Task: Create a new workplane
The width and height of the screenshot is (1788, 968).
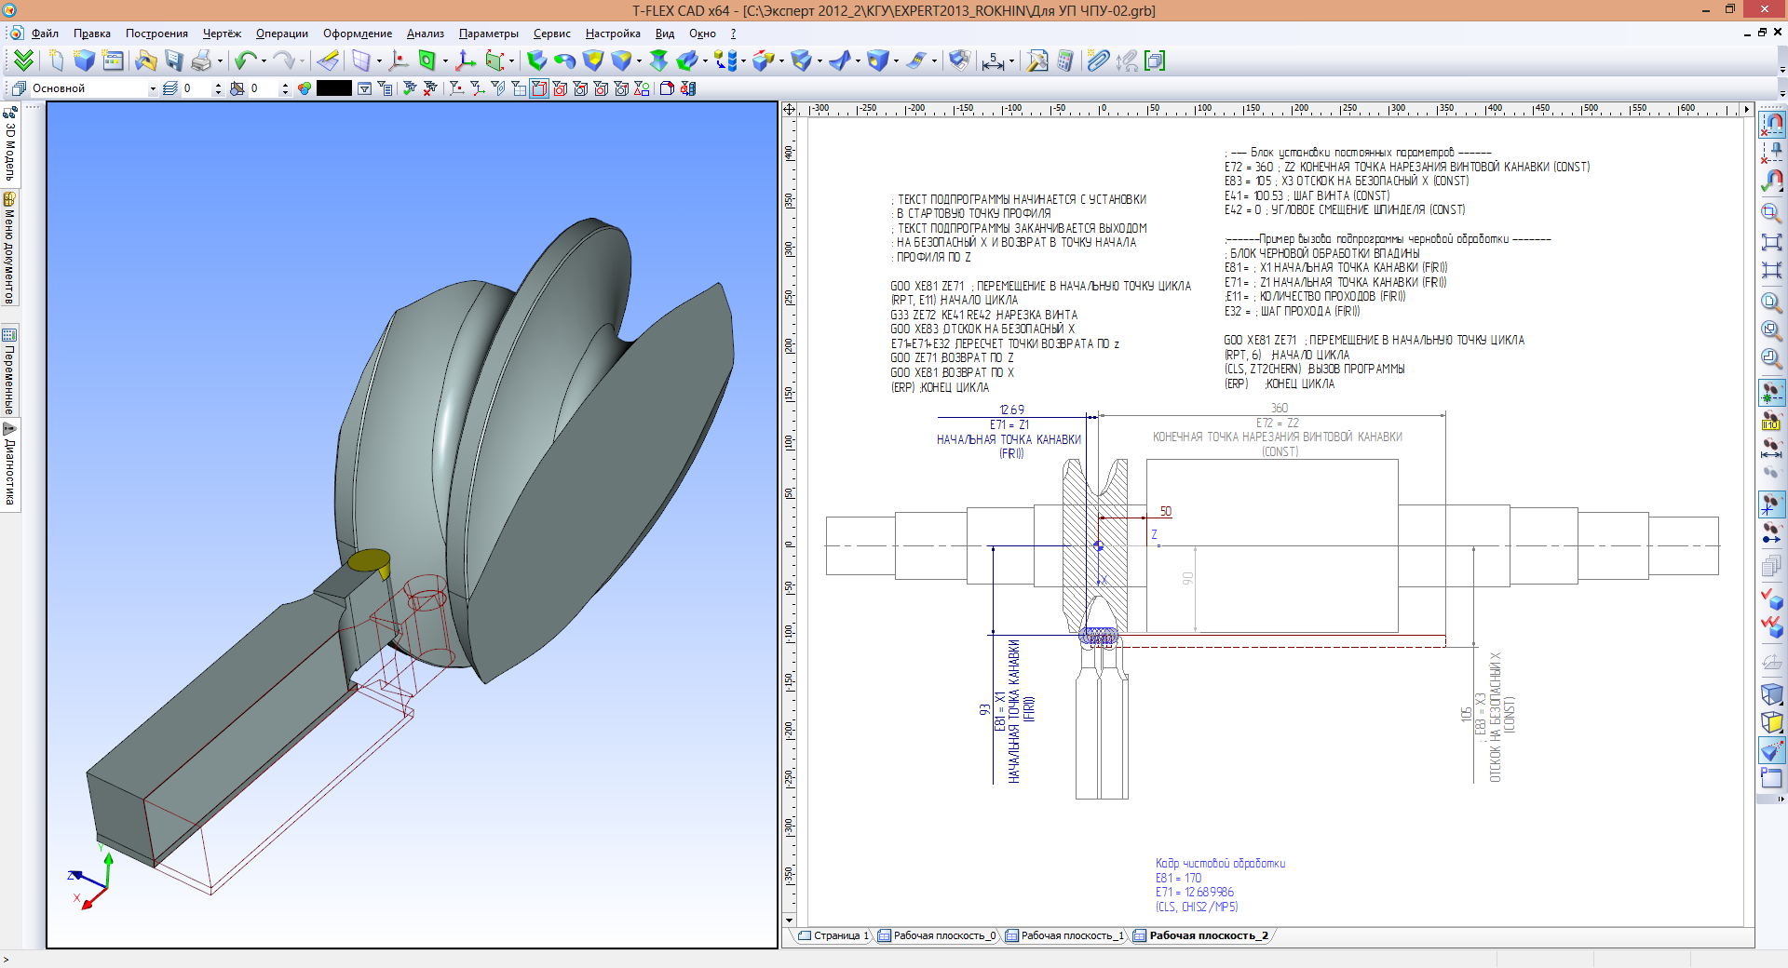Action: (x=360, y=61)
